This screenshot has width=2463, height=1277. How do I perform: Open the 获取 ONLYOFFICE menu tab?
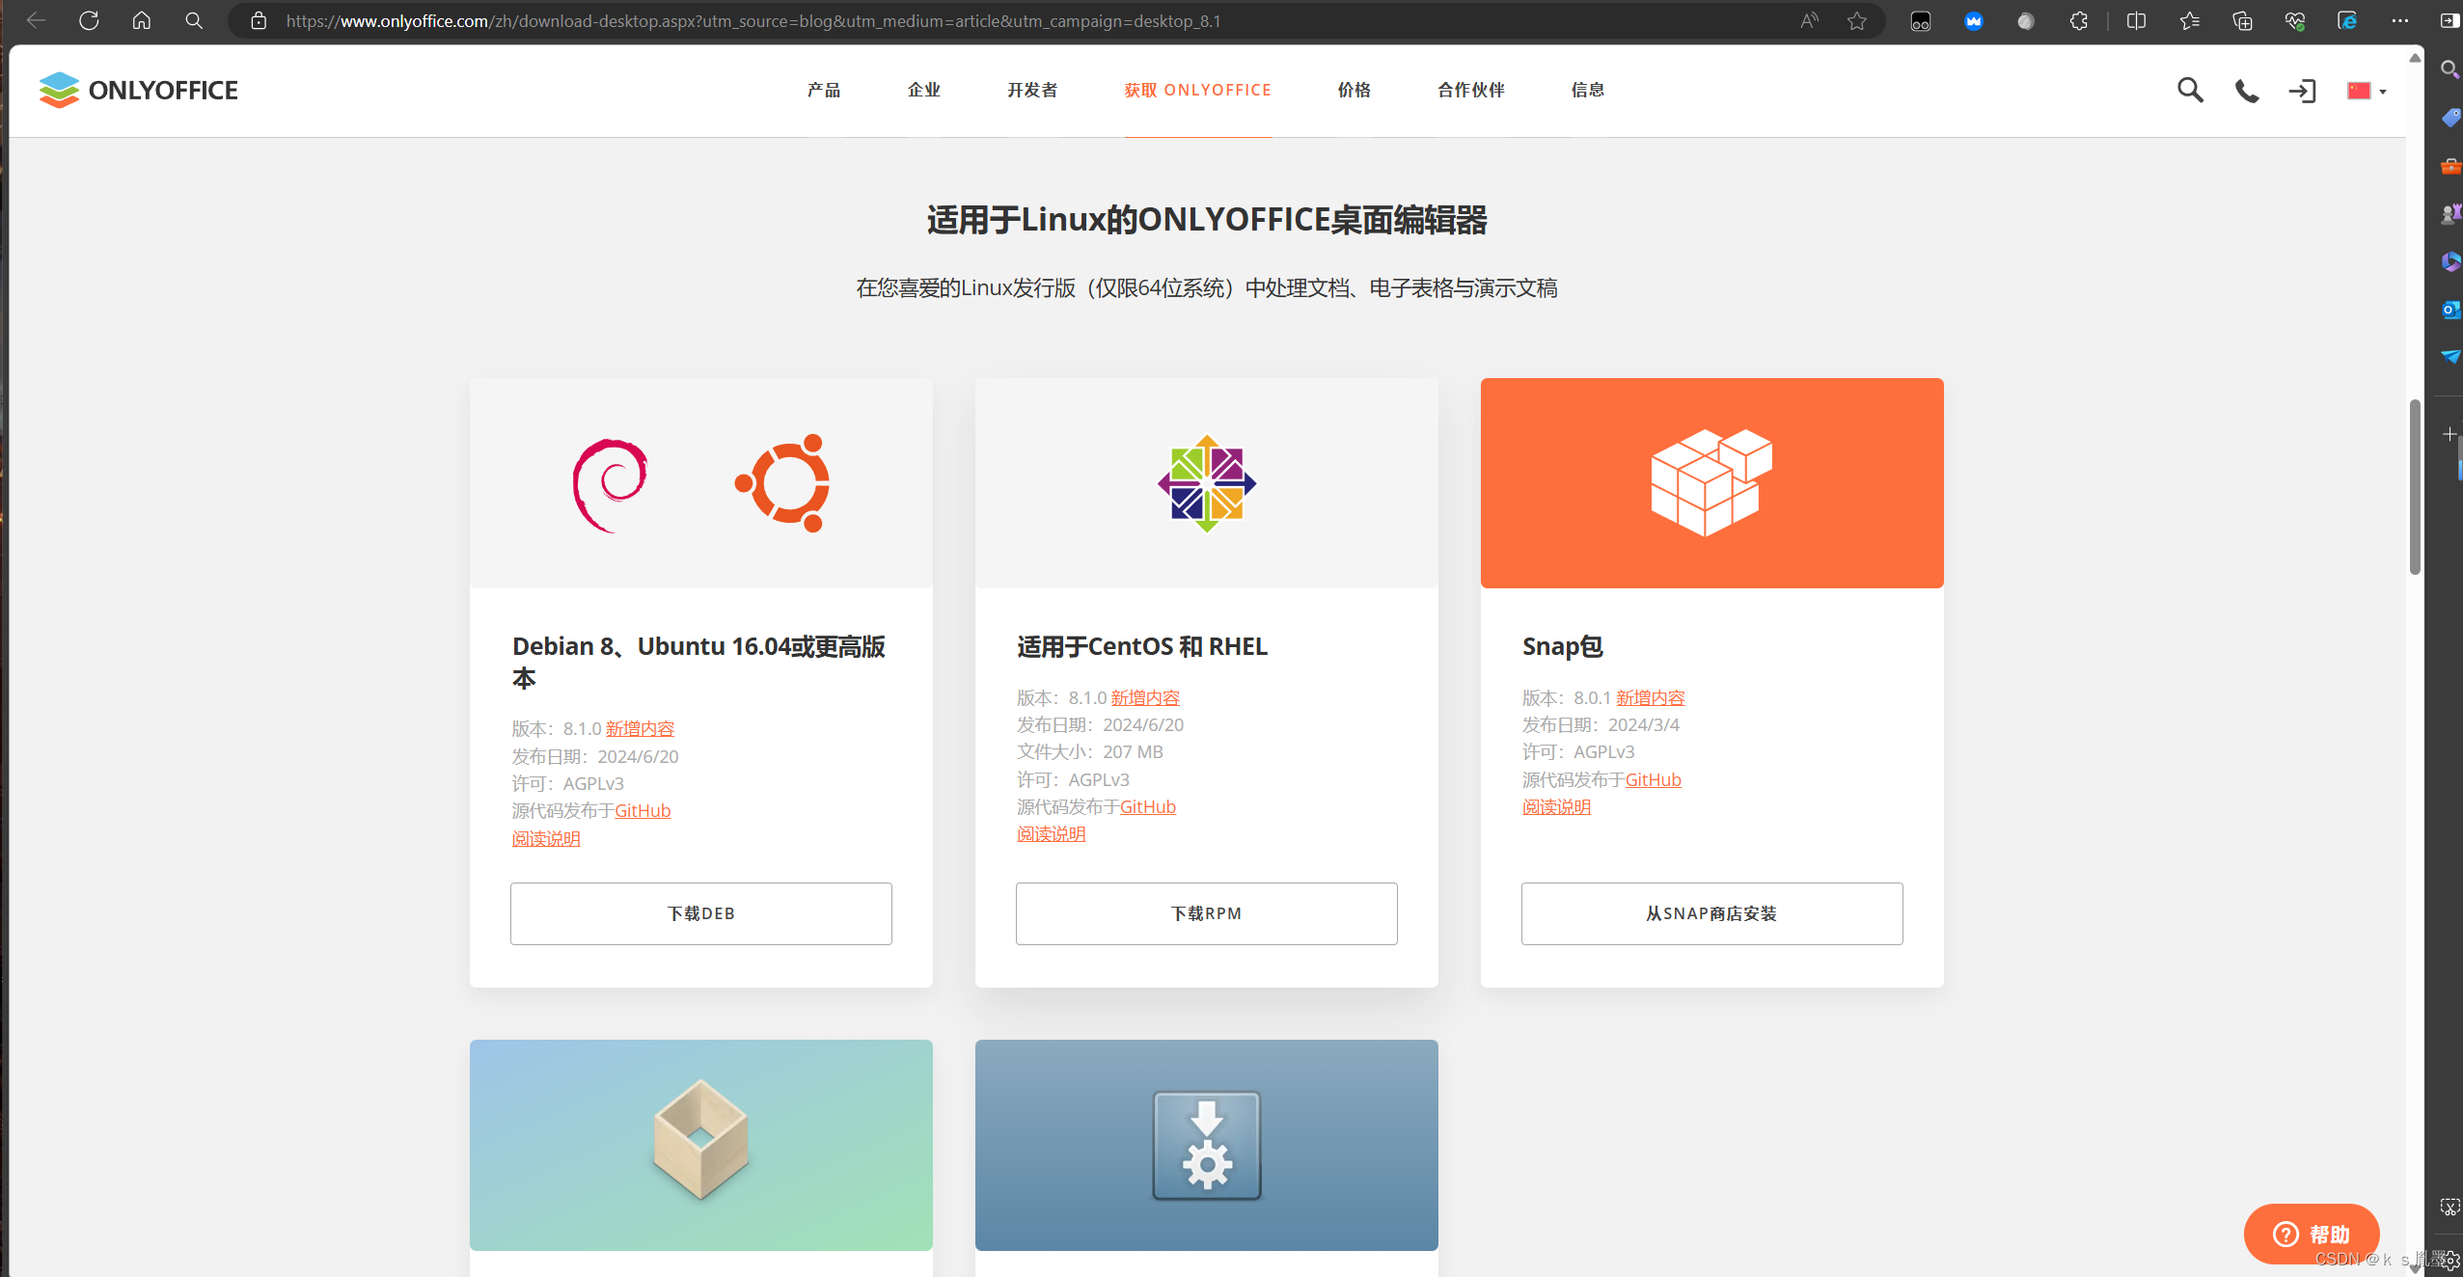(x=1197, y=90)
